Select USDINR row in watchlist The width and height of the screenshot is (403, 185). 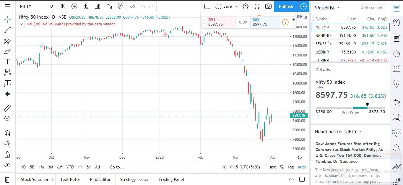(x=350, y=52)
